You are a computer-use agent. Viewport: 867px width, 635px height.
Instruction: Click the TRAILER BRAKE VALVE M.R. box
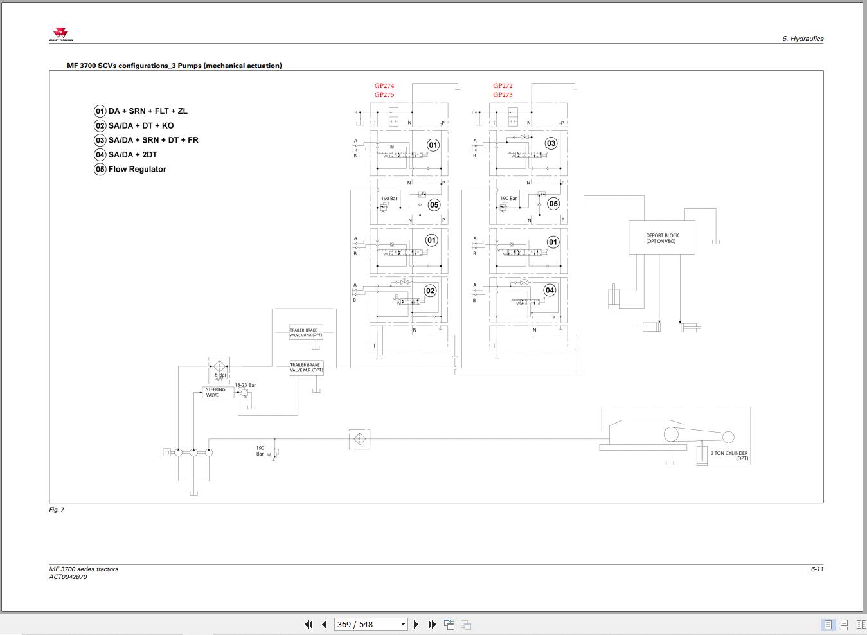click(306, 368)
